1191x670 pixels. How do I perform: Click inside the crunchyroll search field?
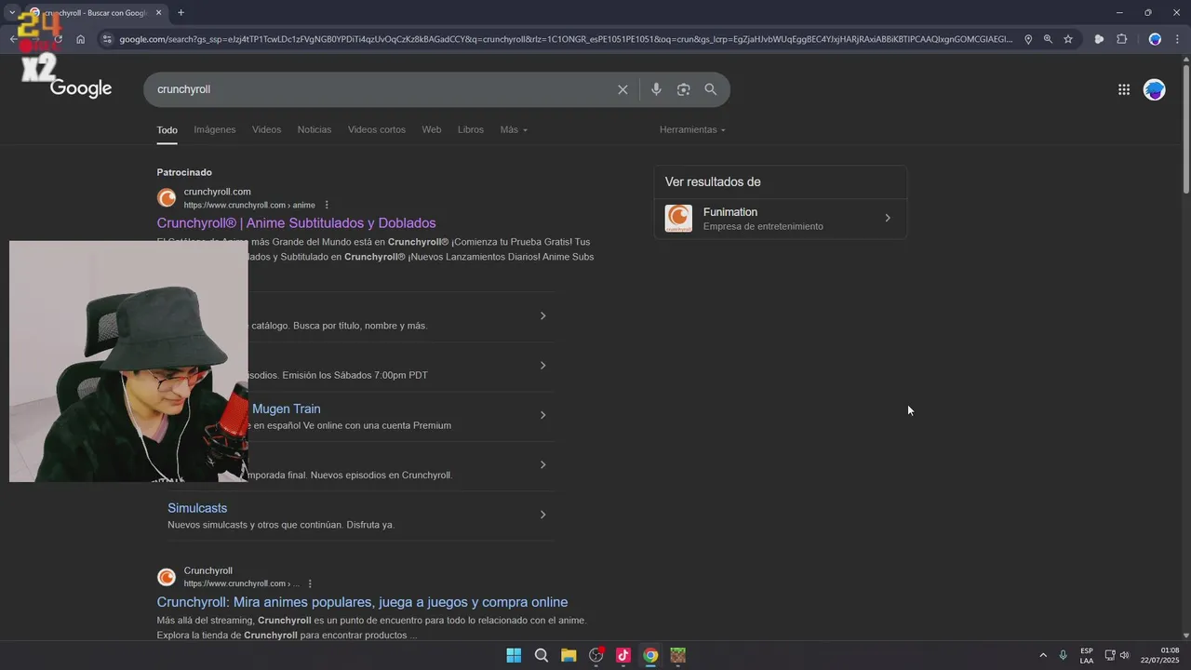(x=381, y=89)
